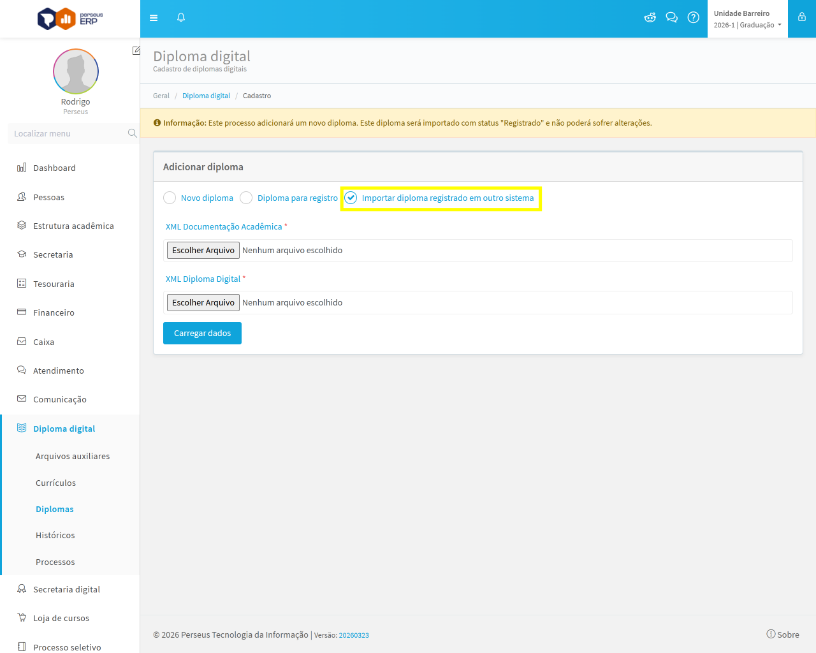Click the edit profile pencil icon
This screenshot has height=653, width=816.
[x=136, y=50]
